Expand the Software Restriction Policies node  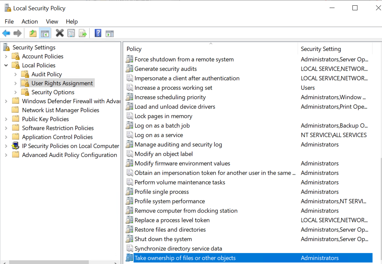[6, 128]
